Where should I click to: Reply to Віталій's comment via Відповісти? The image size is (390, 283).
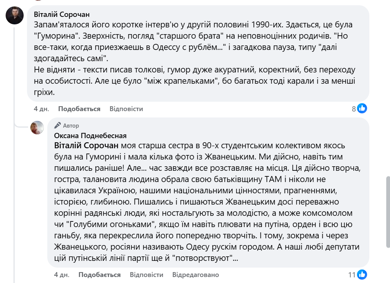126,108
